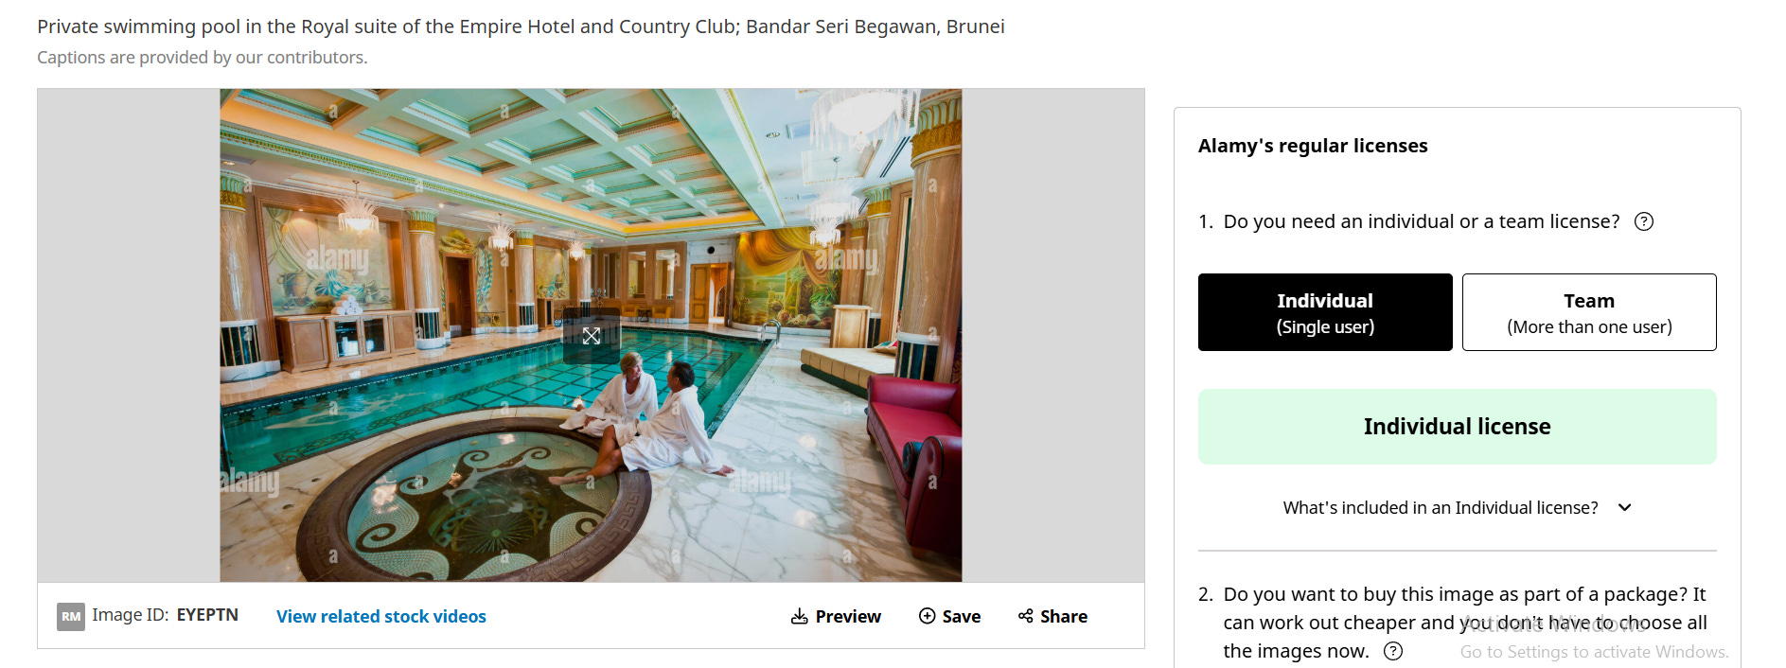Screen dimensions: 1786x668
Task: Click the Individual license green banner
Action: pyautogui.click(x=1458, y=427)
